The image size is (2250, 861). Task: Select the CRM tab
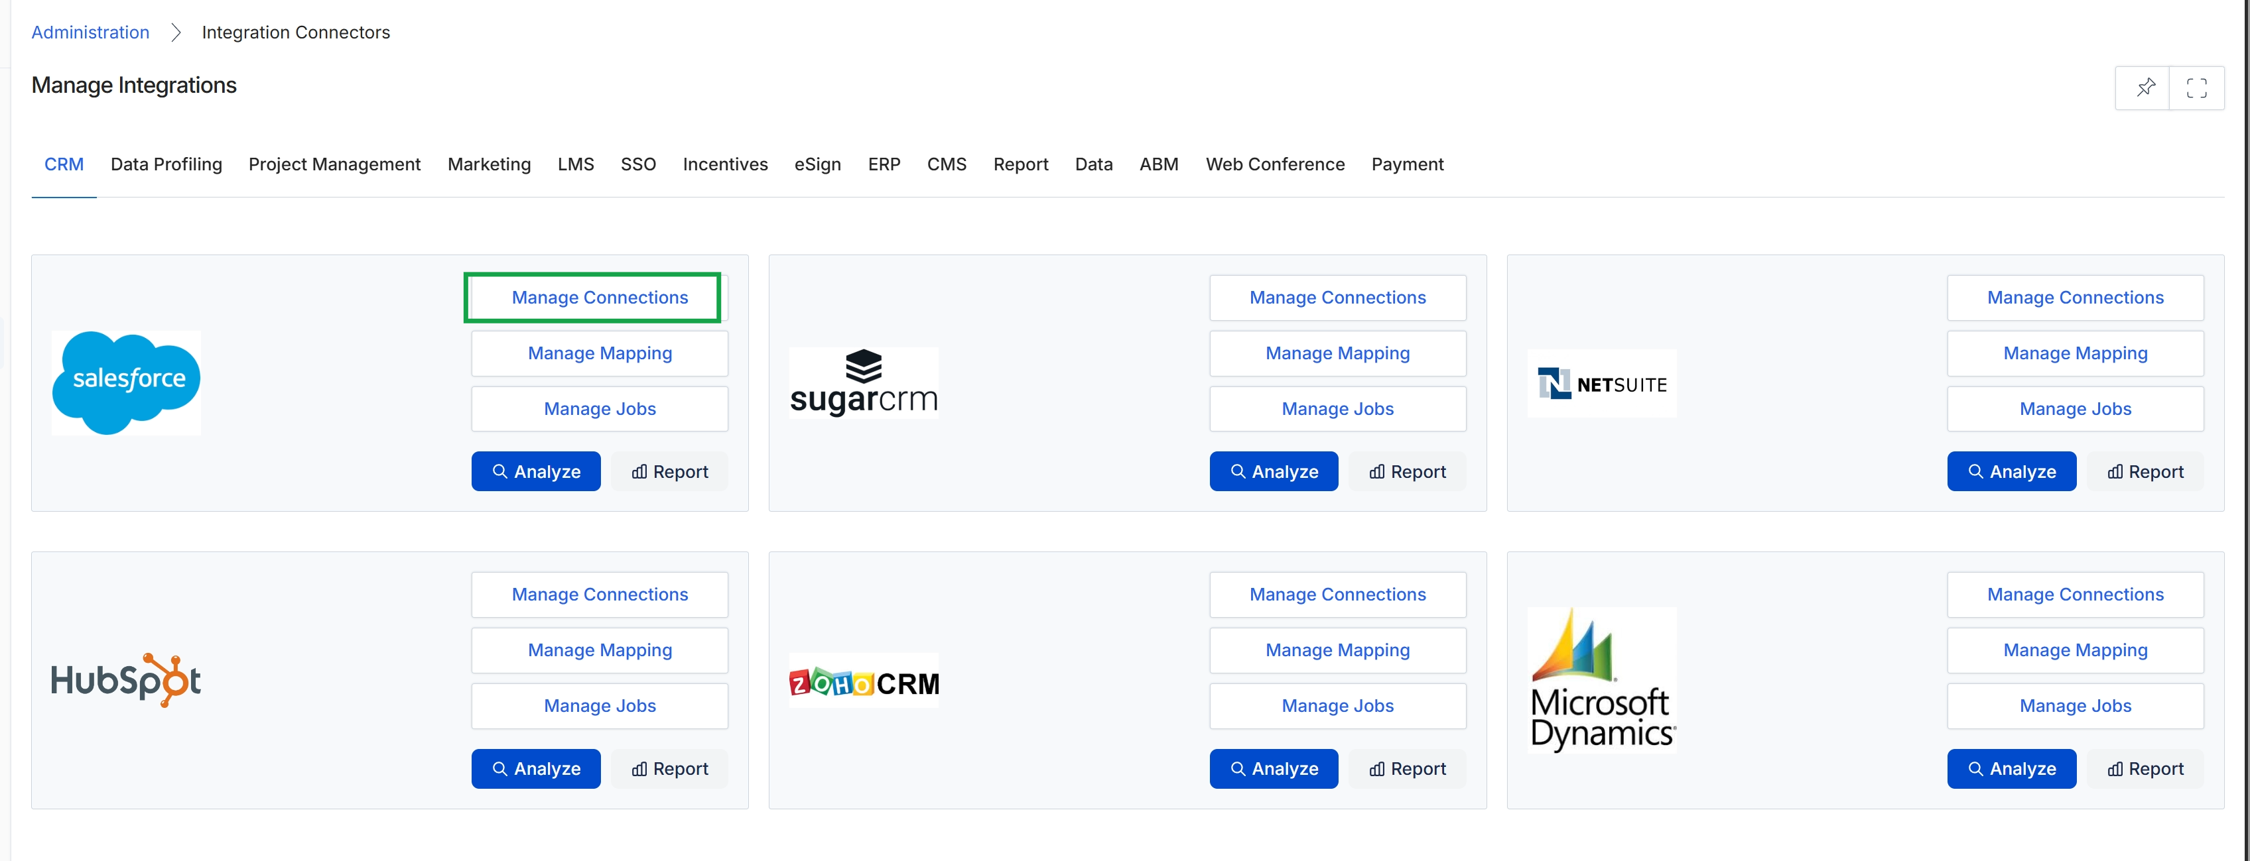[64, 164]
